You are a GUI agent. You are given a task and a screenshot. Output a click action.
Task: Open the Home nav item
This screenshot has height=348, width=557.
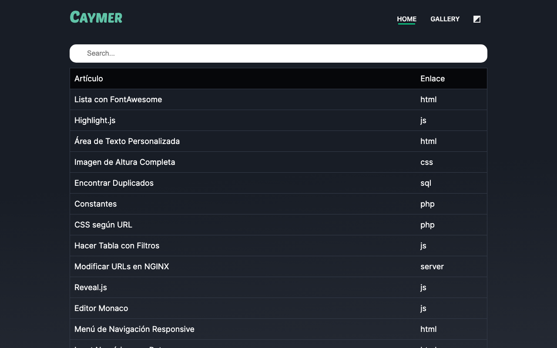click(406, 19)
